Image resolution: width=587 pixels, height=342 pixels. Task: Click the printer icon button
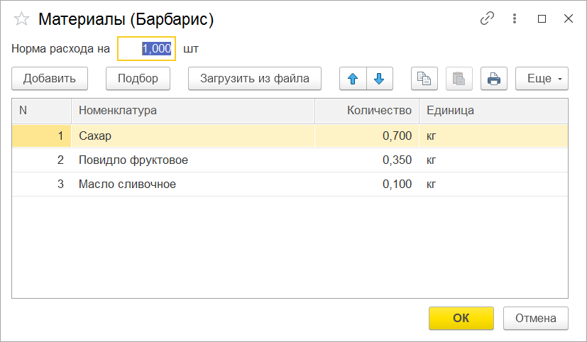click(x=494, y=79)
